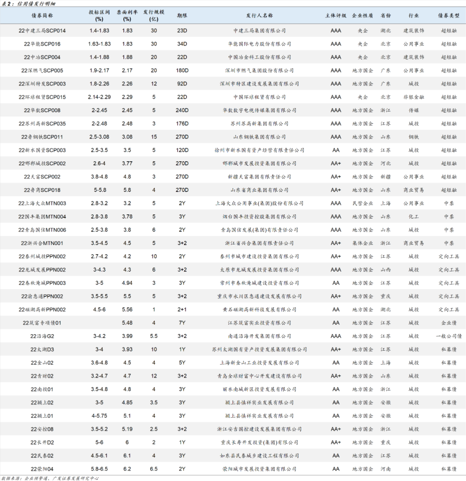This screenshot has height=481, width=466.
Task: Select the bond 22华数SCP008
Action: point(42,110)
